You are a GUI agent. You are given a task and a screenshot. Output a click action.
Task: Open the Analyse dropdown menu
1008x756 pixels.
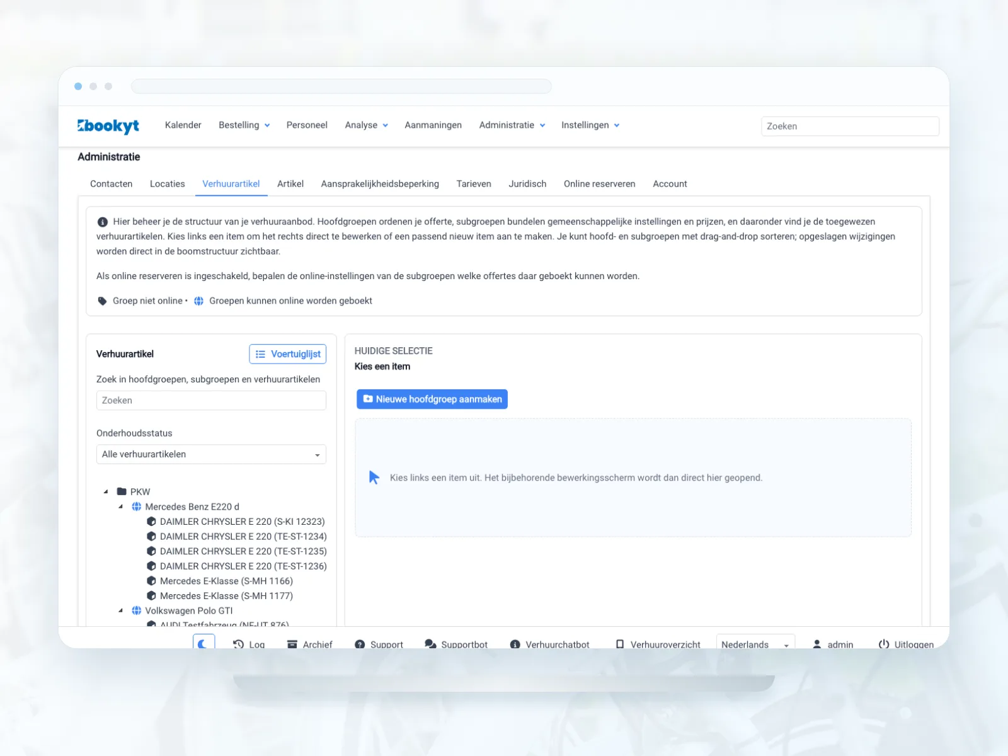[367, 125]
